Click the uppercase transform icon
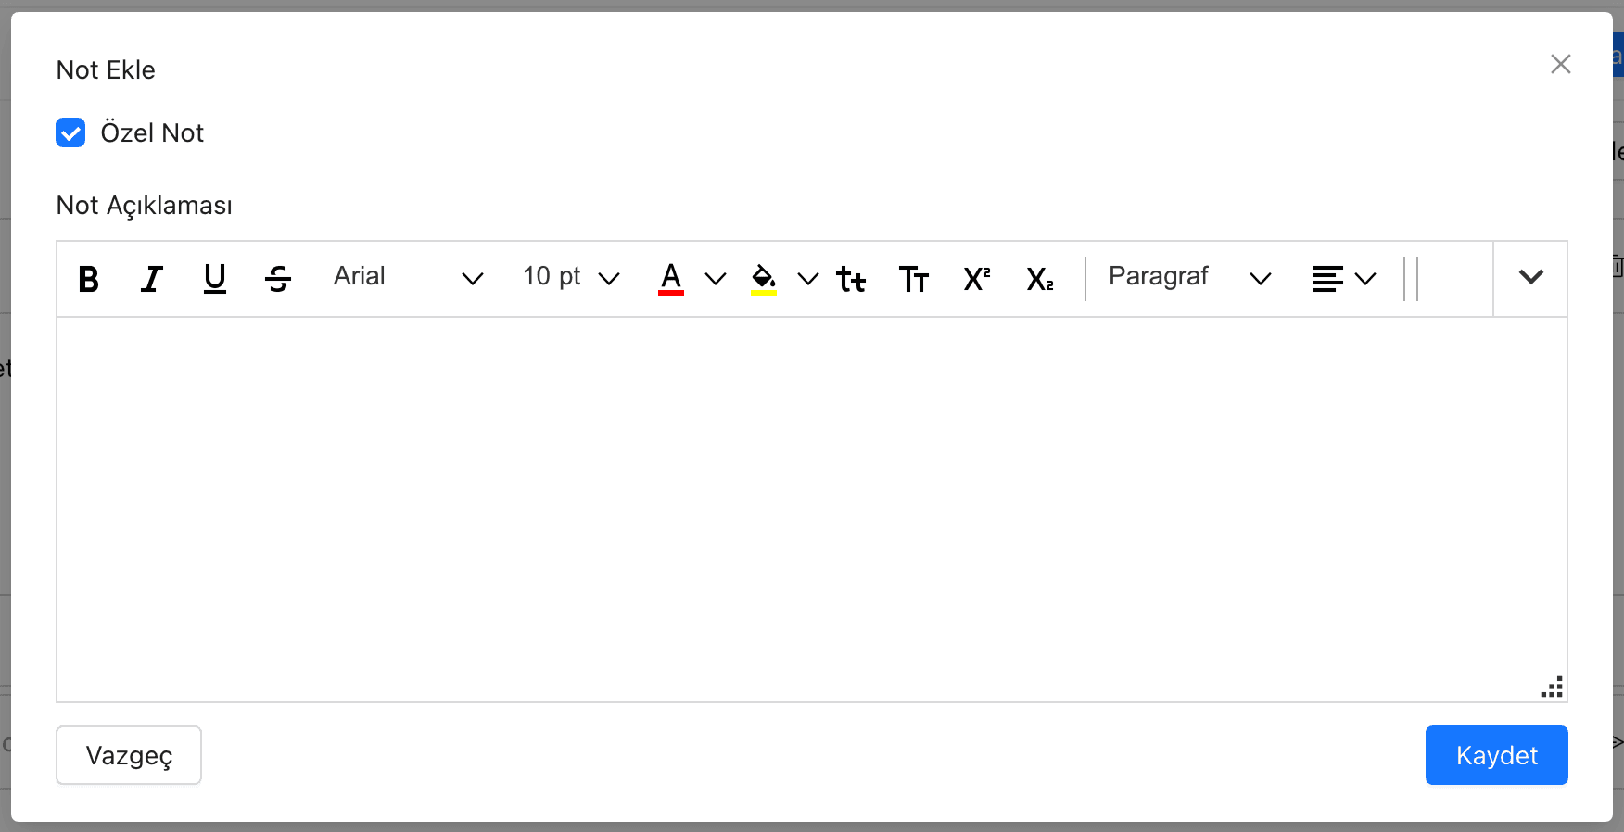The image size is (1624, 832). pyautogui.click(x=914, y=278)
